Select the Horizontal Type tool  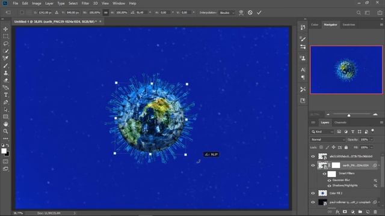point(5,95)
